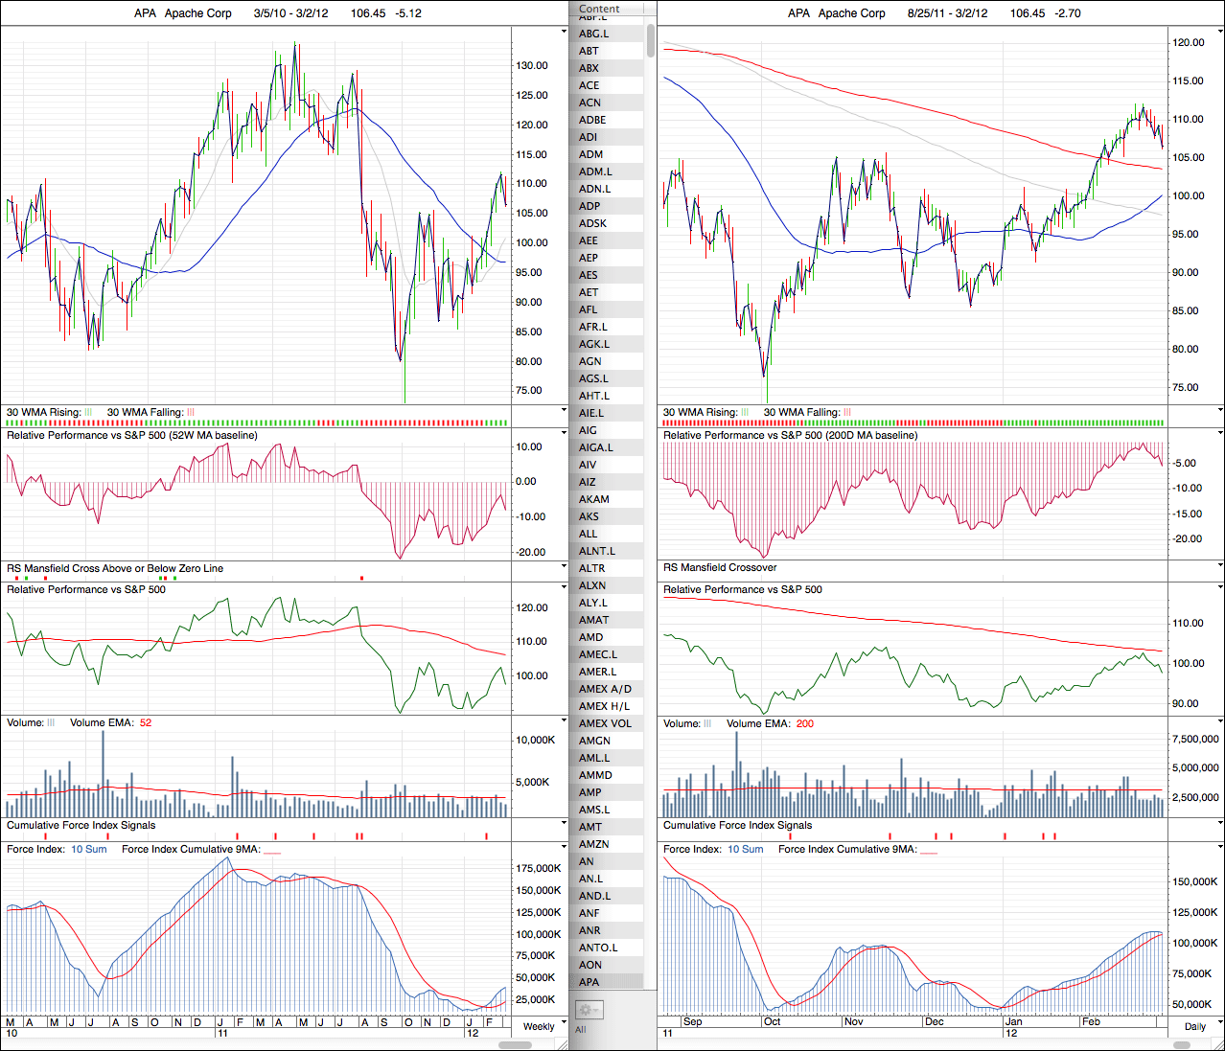Select AEP in the symbol list
1225x1051 pixels.
point(607,258)
